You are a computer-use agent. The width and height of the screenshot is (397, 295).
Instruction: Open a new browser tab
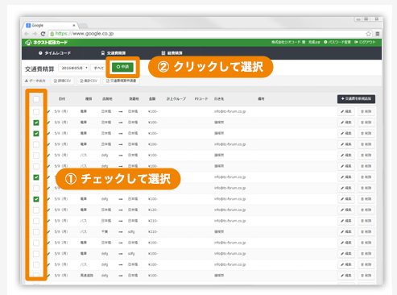click(x=83, y=26)
